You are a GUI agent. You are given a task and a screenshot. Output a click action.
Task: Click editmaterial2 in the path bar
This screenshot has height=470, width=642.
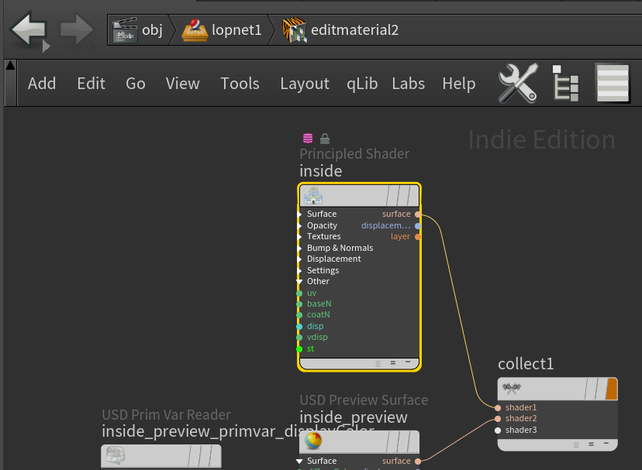[354, 30]
